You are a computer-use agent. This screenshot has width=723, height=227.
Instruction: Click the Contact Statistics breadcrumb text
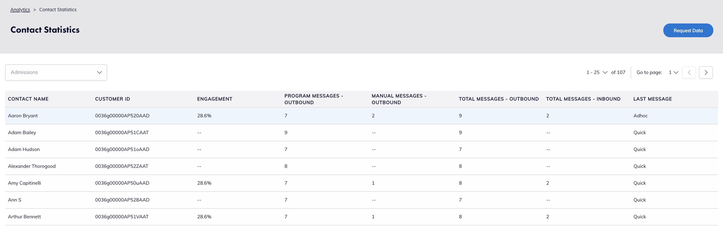[58, 9]
